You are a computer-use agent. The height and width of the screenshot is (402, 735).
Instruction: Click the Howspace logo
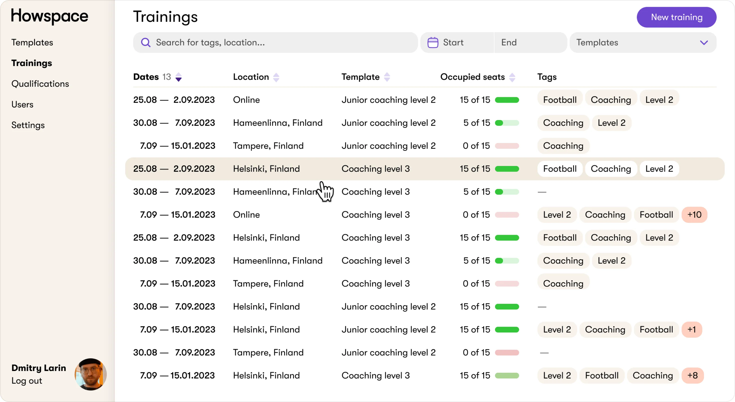click(50, 16)
